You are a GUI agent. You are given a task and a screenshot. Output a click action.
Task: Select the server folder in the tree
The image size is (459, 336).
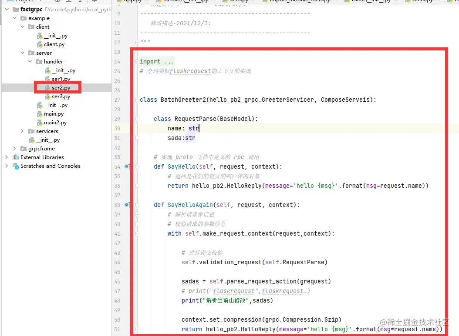pos(44,53)
